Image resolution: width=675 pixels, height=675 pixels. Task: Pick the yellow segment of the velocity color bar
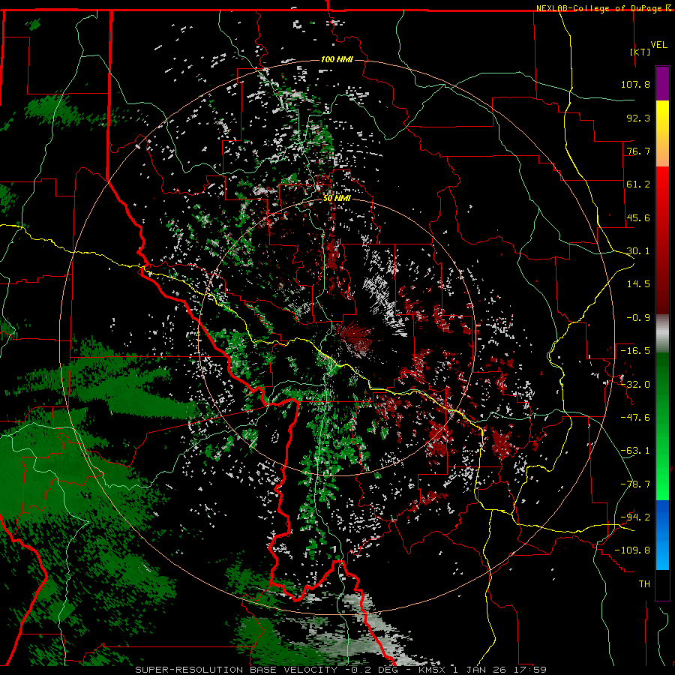[662, 116]
